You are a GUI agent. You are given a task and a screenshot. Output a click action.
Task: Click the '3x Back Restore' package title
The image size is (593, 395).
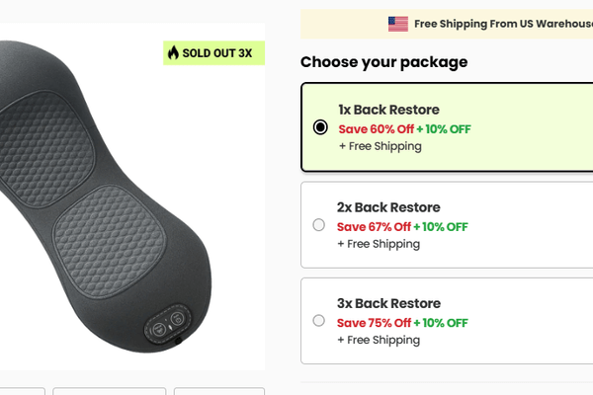(389, 303)
